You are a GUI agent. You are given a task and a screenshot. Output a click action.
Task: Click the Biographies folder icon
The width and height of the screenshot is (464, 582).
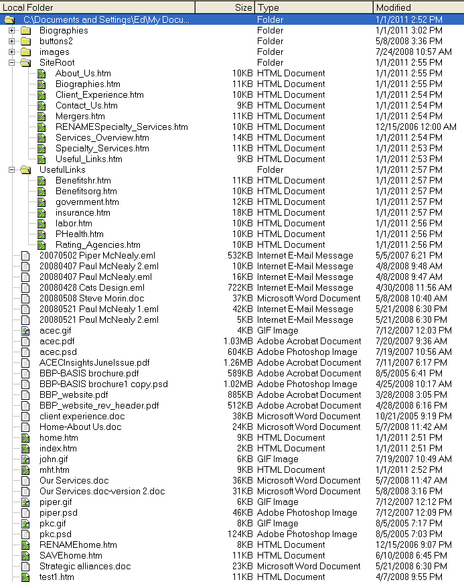25,30
